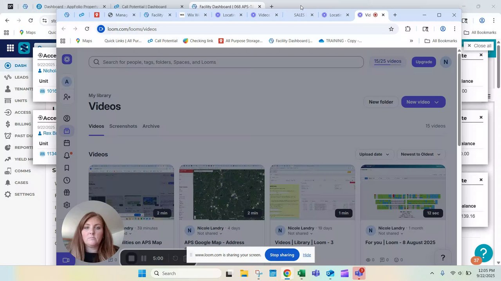Image resolution: width=501 pixels, height=281 pixels.
Task: Open the Newest to Oldest dropdown
Action: pos(421,154)
